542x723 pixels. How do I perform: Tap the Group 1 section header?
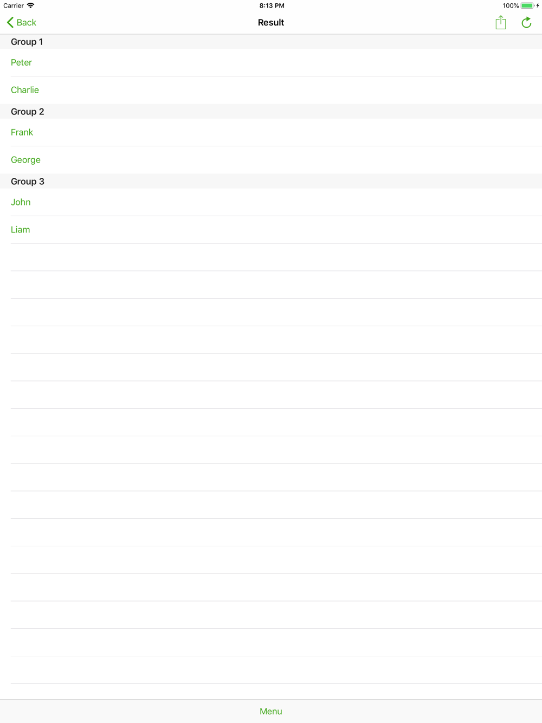click(x=271, y=42)
